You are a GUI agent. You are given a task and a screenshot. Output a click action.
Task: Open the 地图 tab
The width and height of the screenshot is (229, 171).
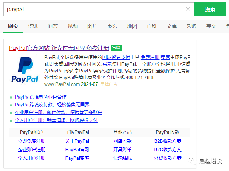[x=132, y=26]
